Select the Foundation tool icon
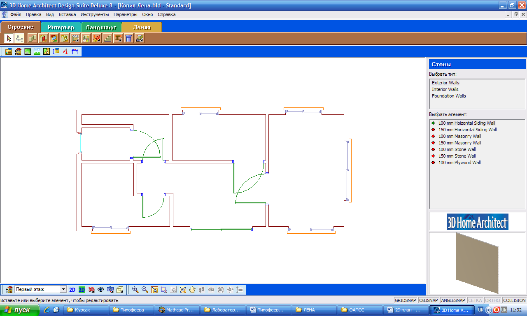The image size is (527, 316). click(139, 38)
